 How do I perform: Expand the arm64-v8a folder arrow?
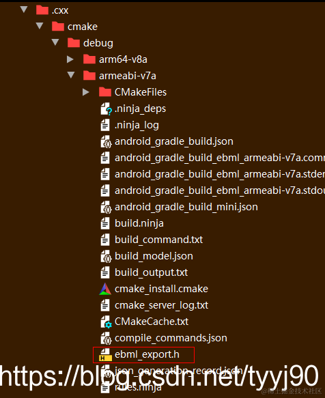pos(70,59)
